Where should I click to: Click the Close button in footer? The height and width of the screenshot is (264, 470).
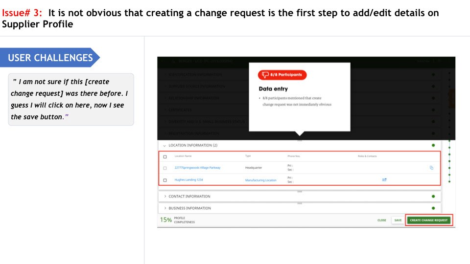[x=381, y=220]
